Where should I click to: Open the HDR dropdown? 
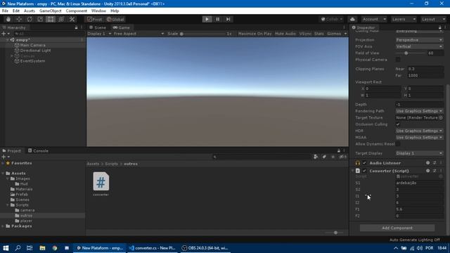[x=419, y=131]
